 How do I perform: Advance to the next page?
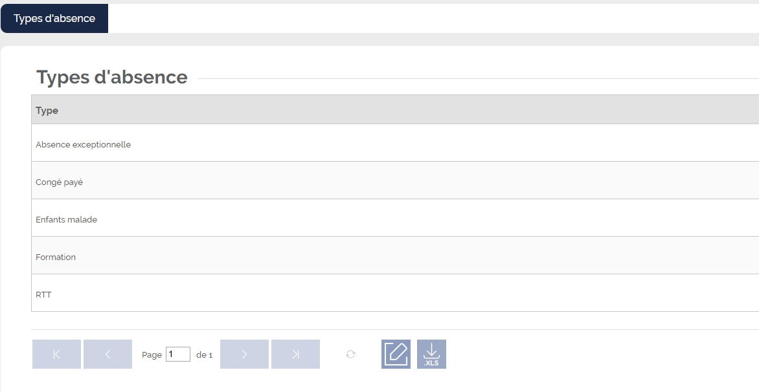coord(244,354)
